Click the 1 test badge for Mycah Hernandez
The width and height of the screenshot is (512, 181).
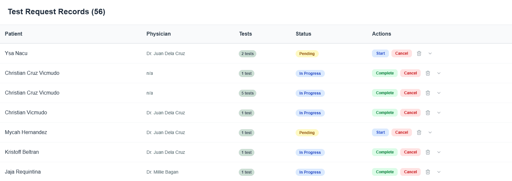[247, 133]
